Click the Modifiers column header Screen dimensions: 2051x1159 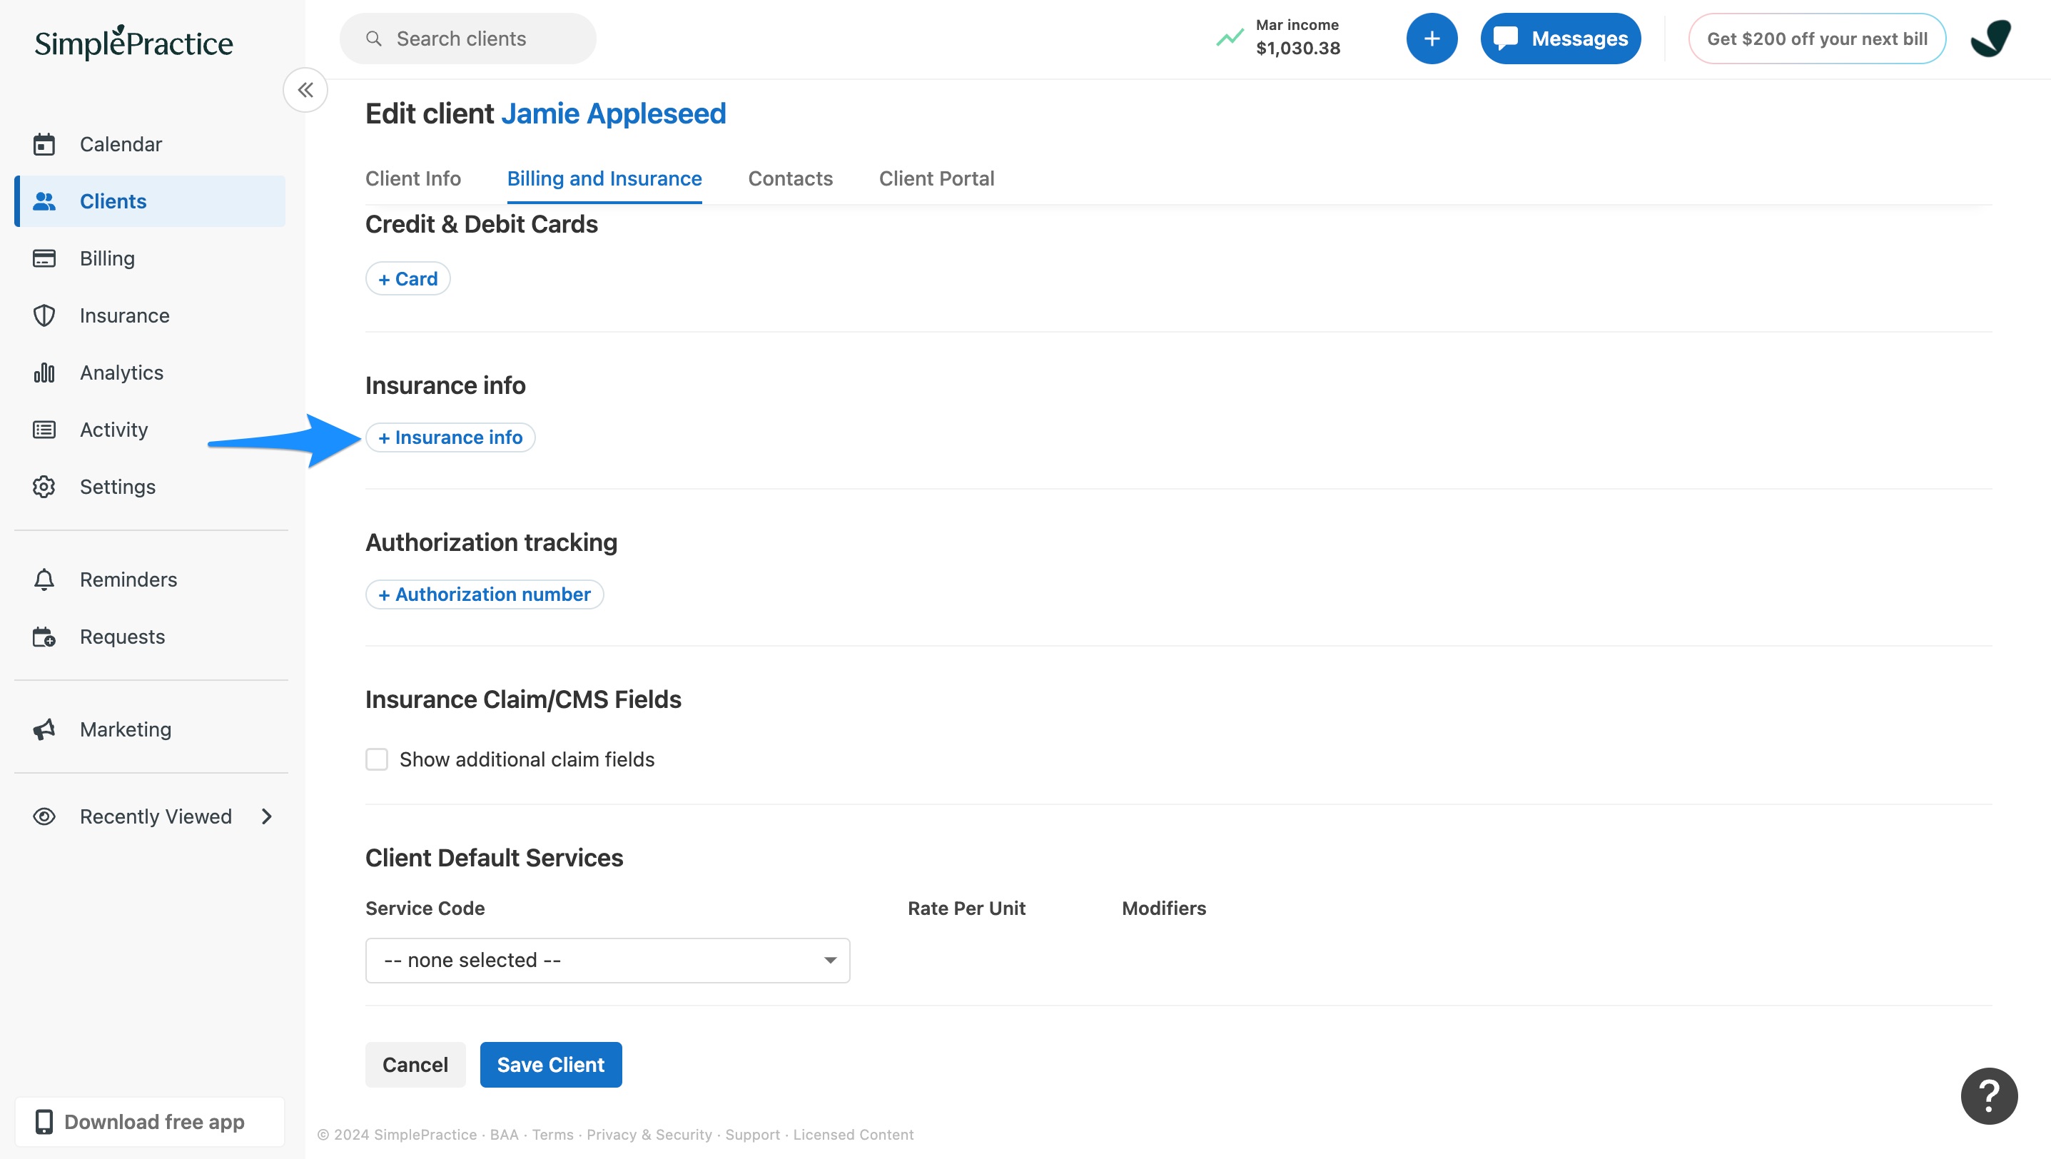(x=1163, y=909)
